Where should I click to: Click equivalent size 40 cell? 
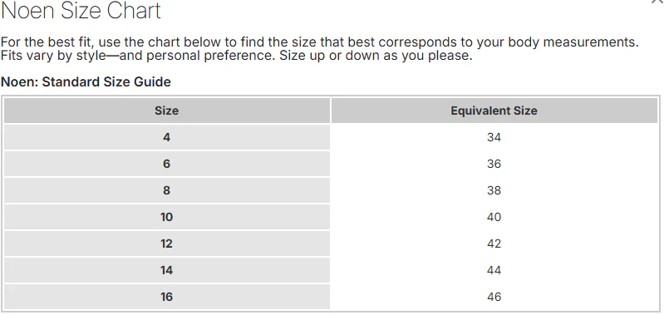pos(494,217)
